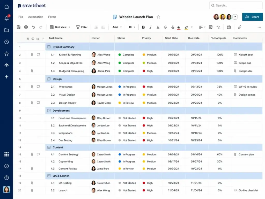Viewport: 265px width, 199px height.
Task: Open Recents clock icon in sidebar
Action: [6, 42]
